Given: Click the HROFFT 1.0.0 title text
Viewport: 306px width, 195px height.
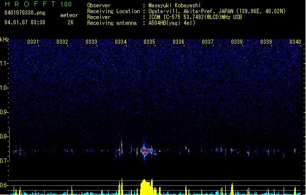Looking at the screenshot, I should point(38,4).
